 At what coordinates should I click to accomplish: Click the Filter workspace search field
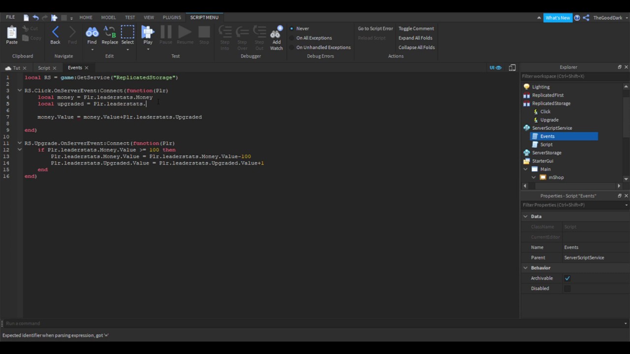(x=574, y=76)
